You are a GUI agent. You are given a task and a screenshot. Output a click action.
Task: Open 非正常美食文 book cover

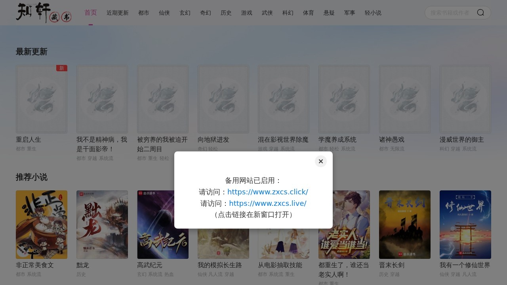pyautogui.click(x=42, y=224)
